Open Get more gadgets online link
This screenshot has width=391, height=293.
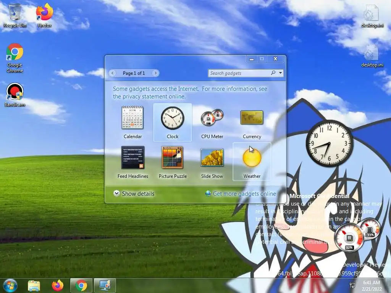click(x=244, y=193)
